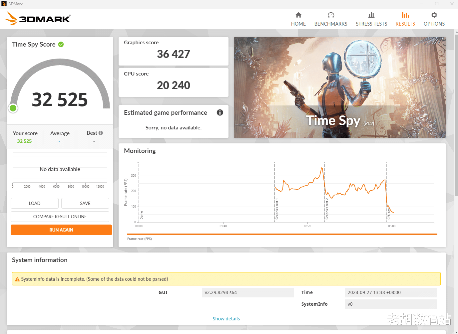Screen dimensions: 458x334
Task: Expand system info via Show details
Action: click(x=226, y=319)
